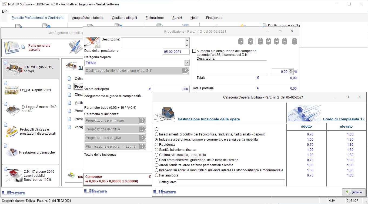Click the calculator icon beside the total row
The width and height of the screenshot is (368, 204).
[71, 175]
